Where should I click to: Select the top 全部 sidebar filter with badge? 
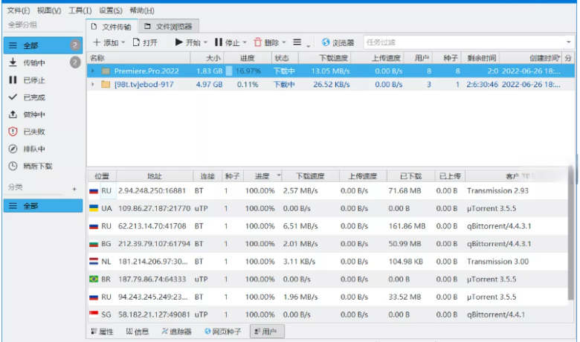tap(43, 45)
